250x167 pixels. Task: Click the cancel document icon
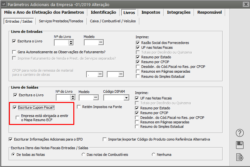(240, 157)
